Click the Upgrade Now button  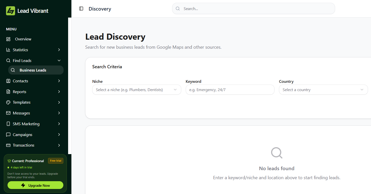[35, 185]
